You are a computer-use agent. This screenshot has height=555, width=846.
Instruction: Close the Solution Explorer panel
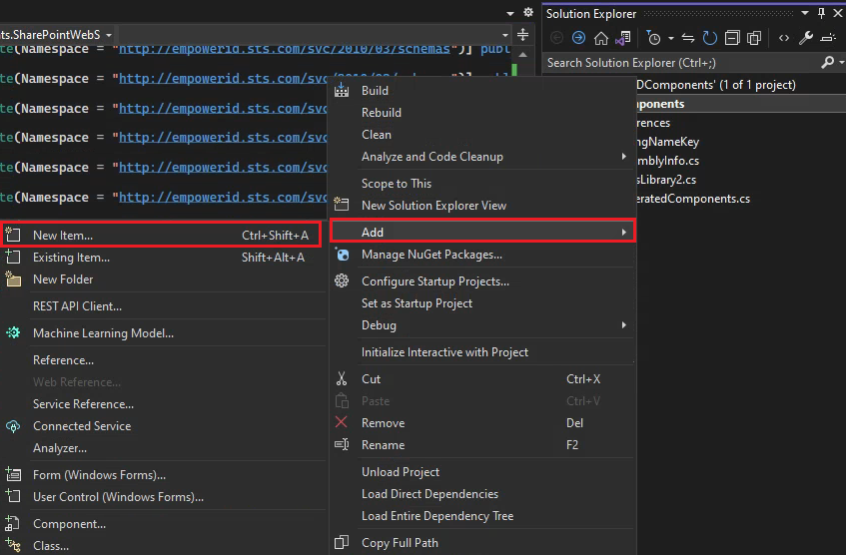click(x=837, y=14)
